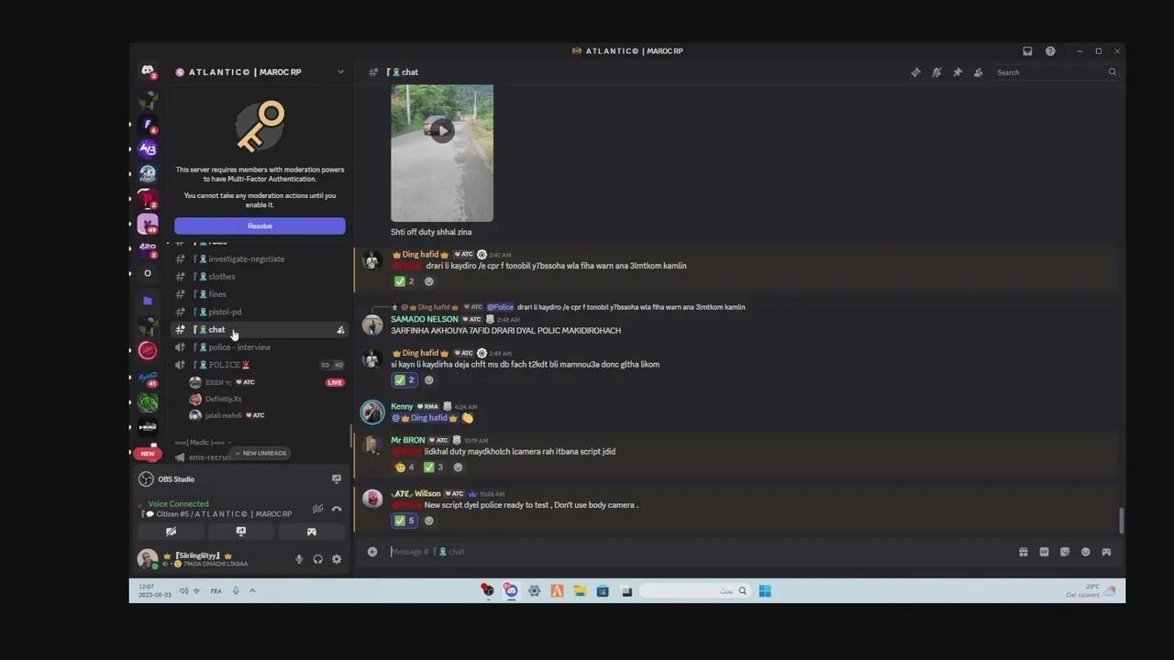1174x660 pixels.
Task: Toggle channel notification settings bell
Action: (x=936, y=72)
